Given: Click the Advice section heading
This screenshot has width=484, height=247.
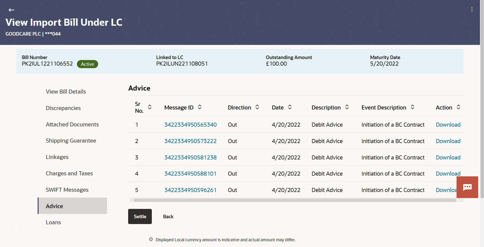Looking at the screenshot, I should (139, 88).
